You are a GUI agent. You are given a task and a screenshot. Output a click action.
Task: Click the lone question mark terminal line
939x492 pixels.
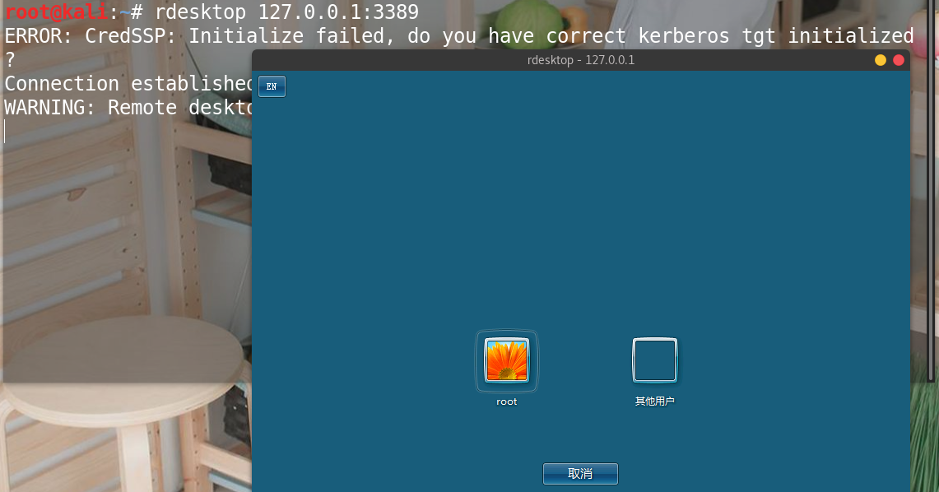pos(10,60)
